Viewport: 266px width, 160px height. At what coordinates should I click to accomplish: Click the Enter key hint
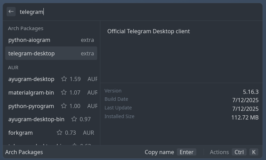[186, 152]
